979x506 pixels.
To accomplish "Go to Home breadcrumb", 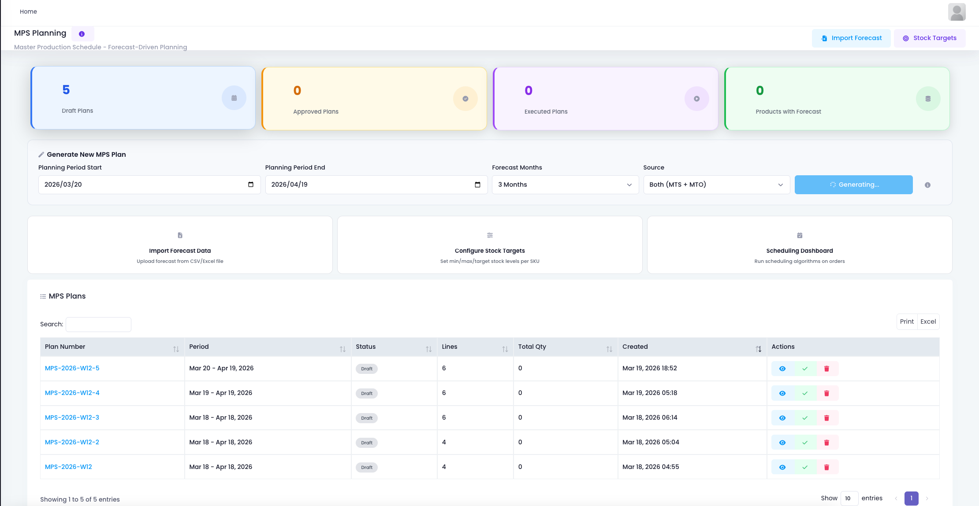I will (28, 11).
